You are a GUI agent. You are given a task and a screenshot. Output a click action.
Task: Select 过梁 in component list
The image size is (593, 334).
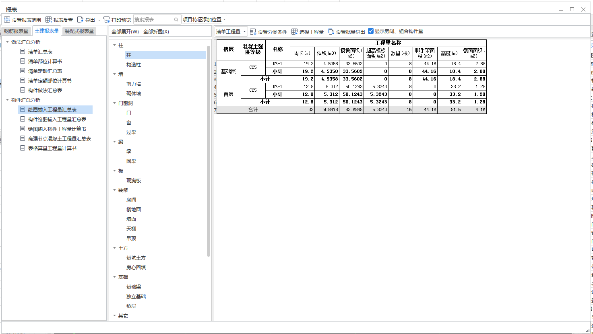tap(131, 132)
